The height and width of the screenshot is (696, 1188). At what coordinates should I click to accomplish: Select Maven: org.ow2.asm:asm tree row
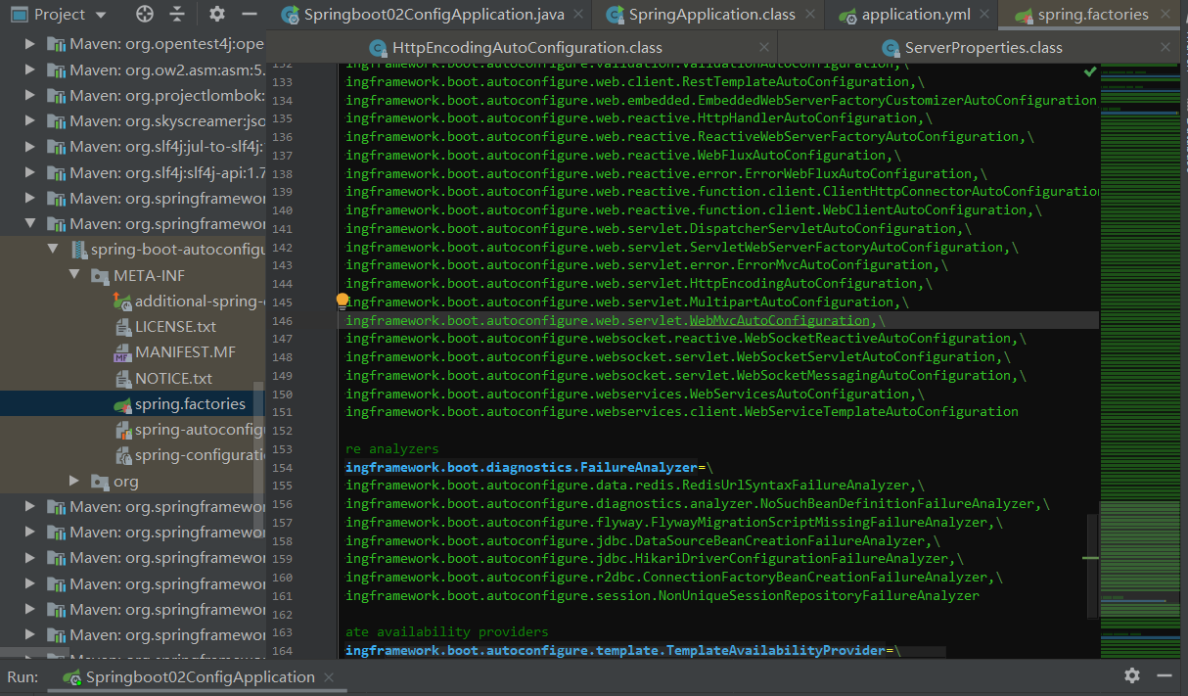(132, 70)
